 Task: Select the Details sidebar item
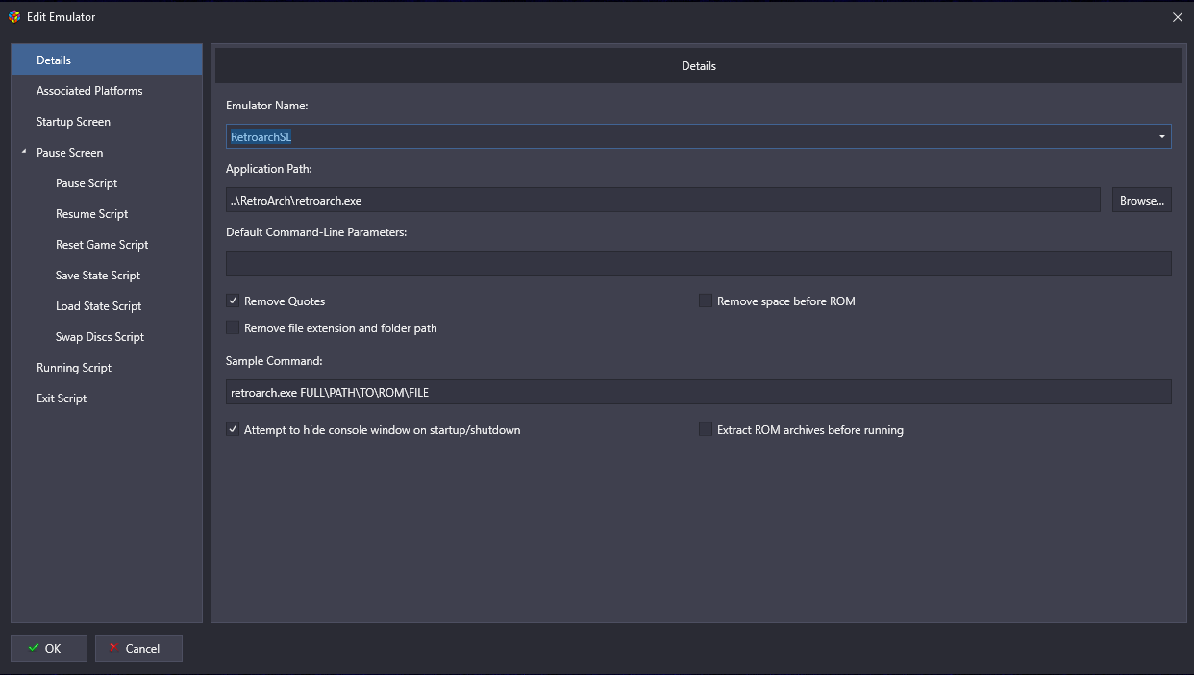click(x=107, y=60)
